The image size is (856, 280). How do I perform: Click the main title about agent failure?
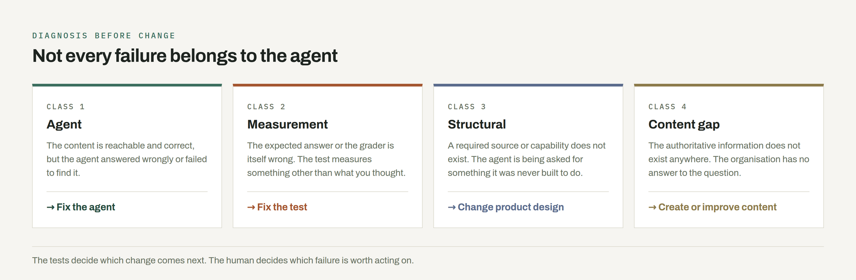pos(185,56)
